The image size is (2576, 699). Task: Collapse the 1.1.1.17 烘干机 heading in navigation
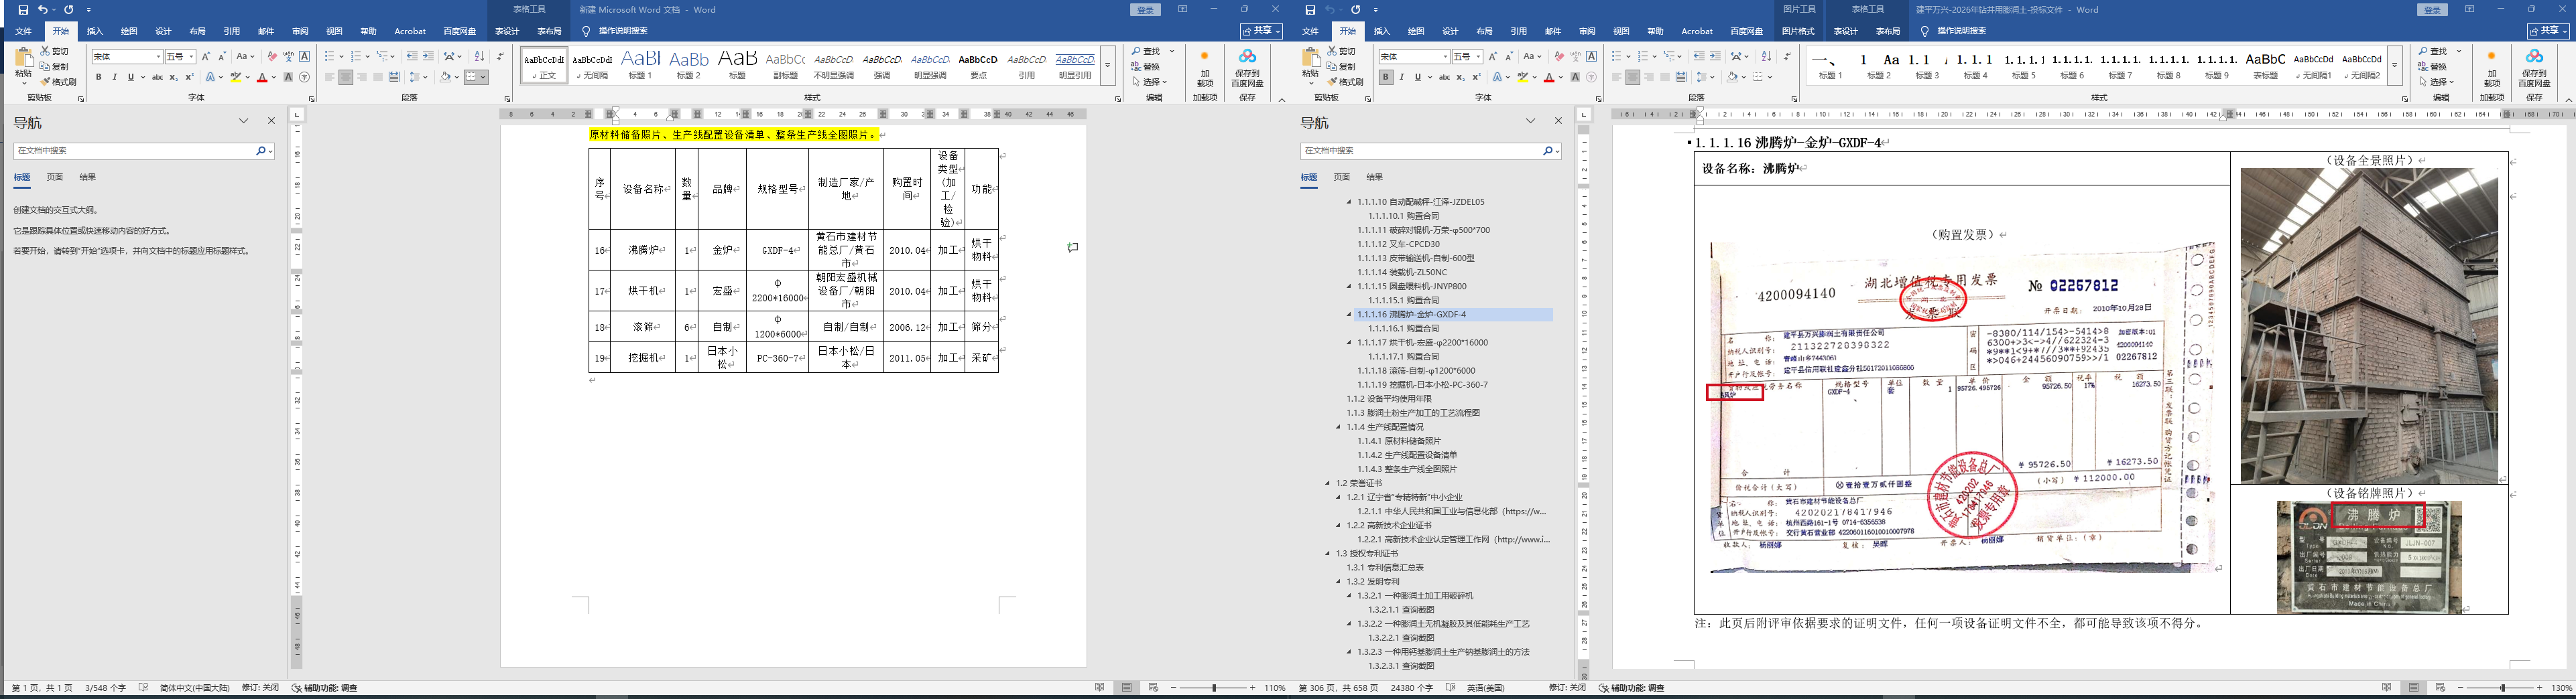pos(1348,343)
